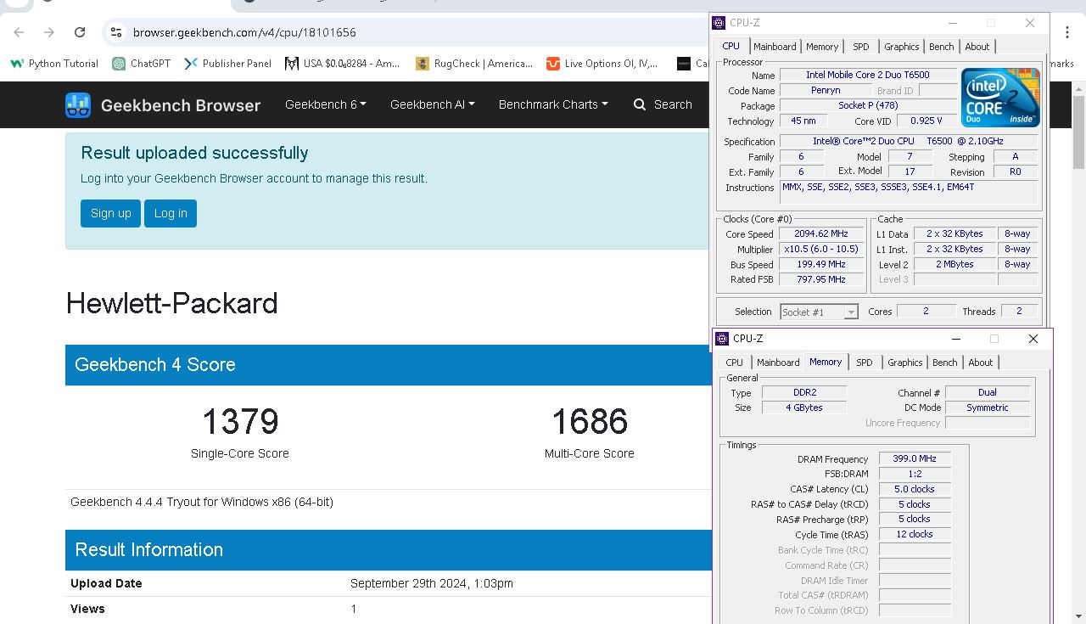The image size is (1086, 624).
Task: Click Bus Speed value 199.49 MHz
Action: 821,264
